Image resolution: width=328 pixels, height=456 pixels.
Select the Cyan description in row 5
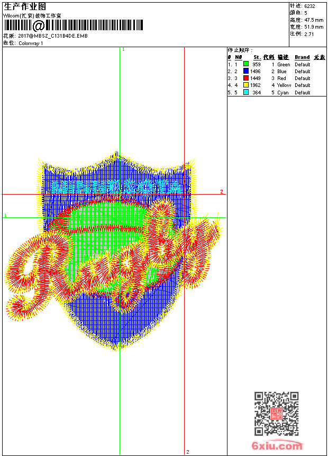[283, 93]
